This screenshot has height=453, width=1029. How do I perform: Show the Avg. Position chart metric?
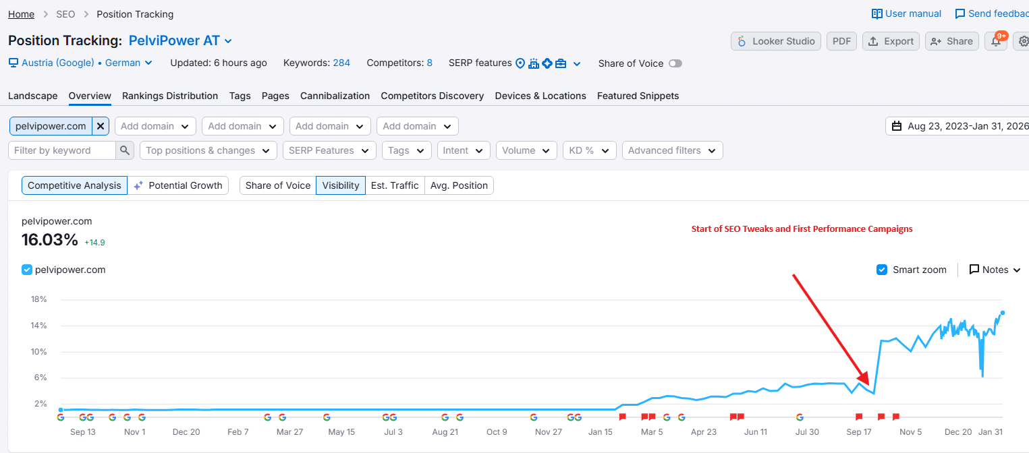(459, 185)
